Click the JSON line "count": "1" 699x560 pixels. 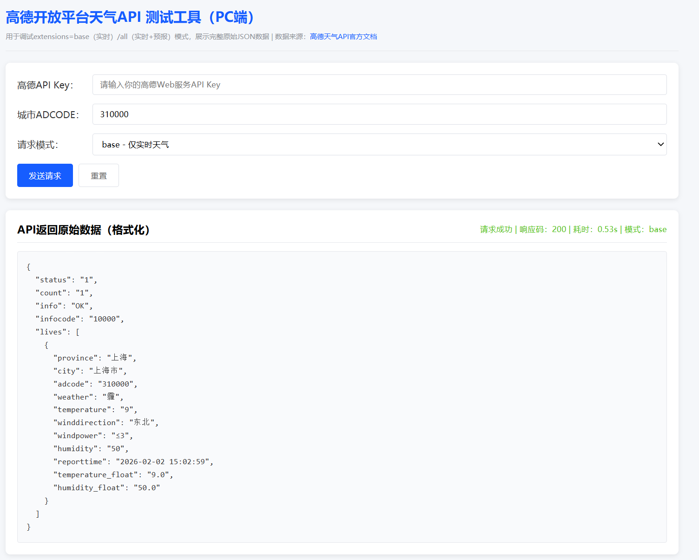pos(64,293)
